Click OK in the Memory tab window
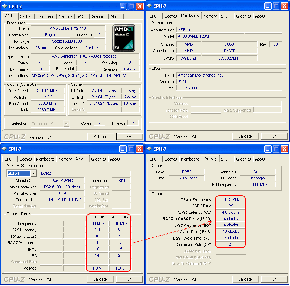 tap(274, 279)
